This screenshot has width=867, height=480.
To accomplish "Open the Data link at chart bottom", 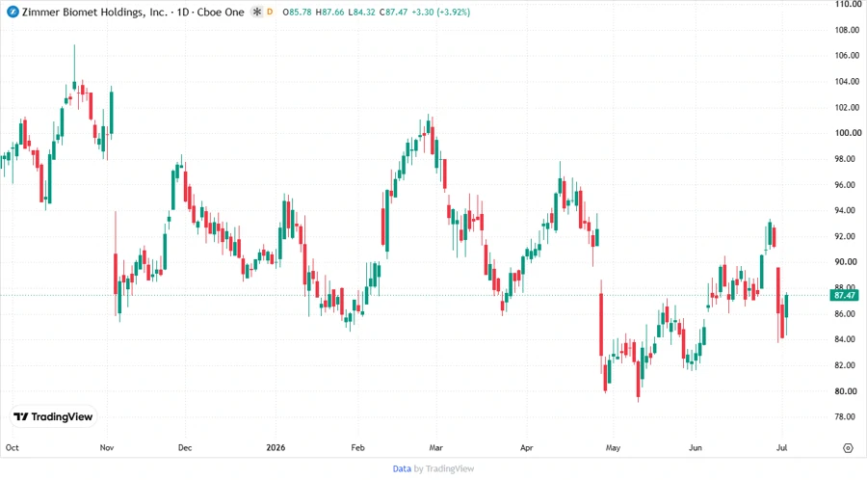I will pyautogui.click(x=402, y=469).
